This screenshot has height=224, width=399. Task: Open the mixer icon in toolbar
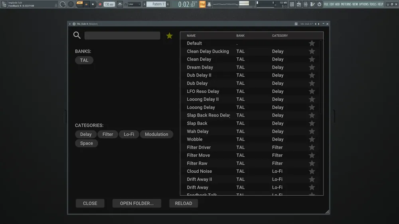306,4
